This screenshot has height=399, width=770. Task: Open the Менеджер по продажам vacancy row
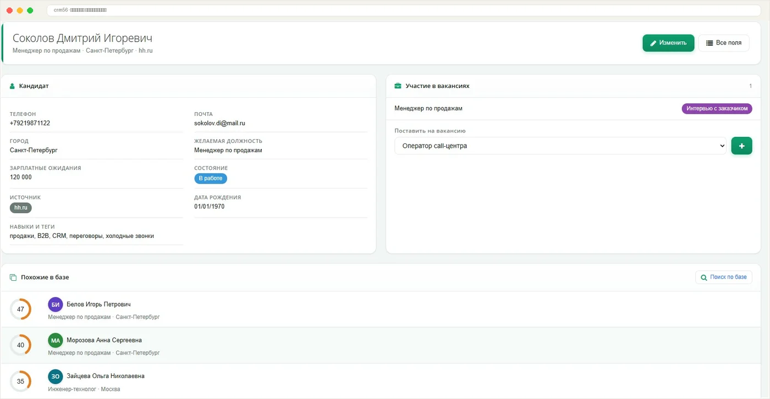(573, 109)
